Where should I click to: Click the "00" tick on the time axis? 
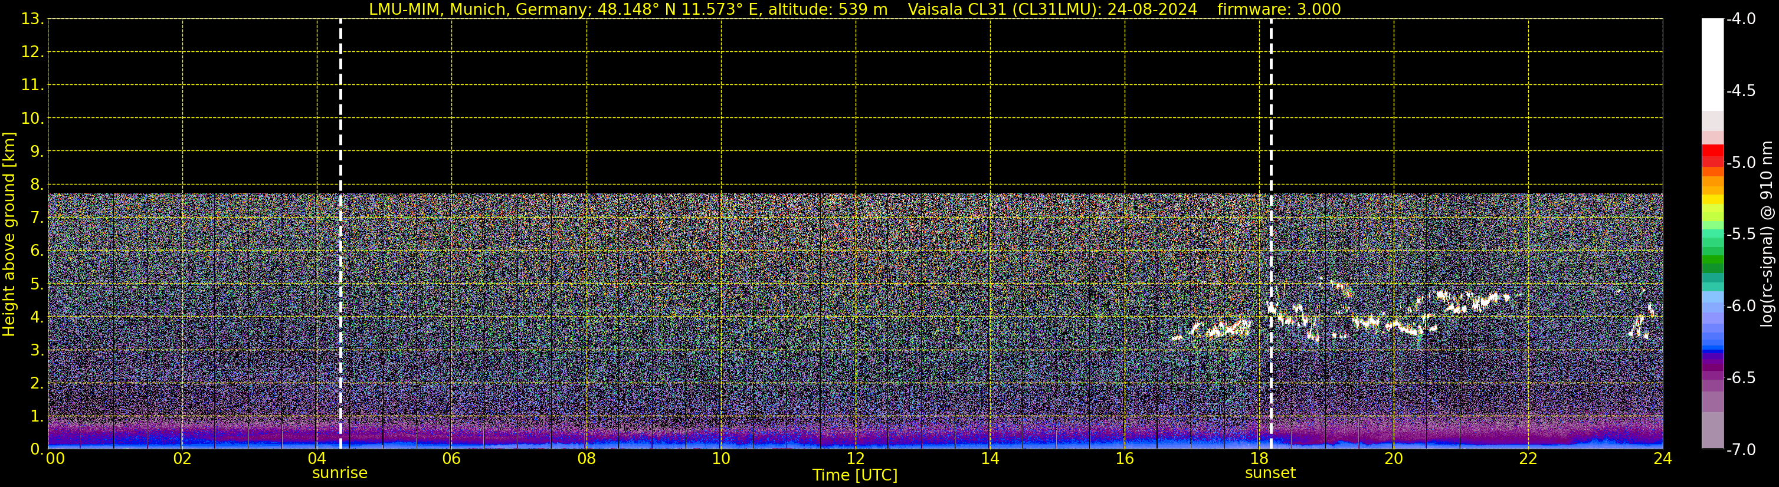click(x=54, y=459)
